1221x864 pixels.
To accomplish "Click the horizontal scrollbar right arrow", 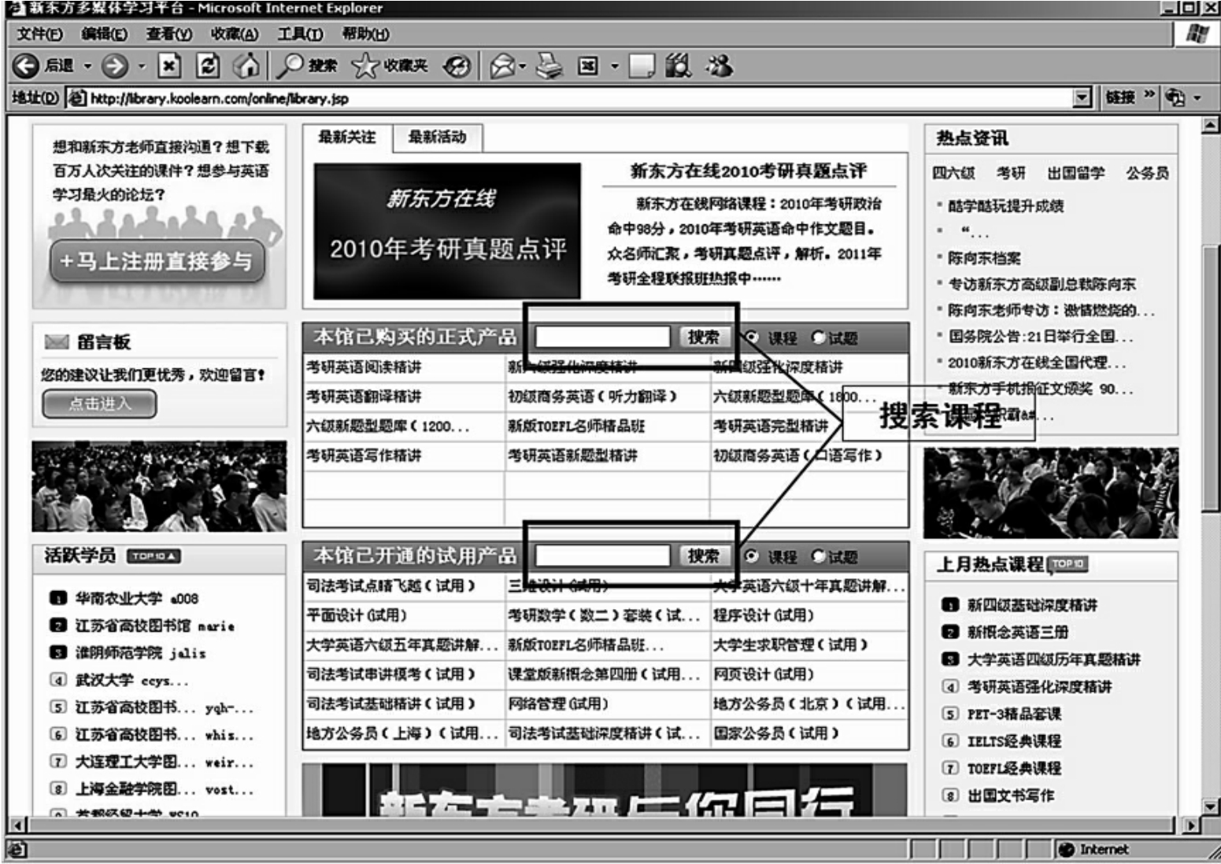I will coord(1192,825).
